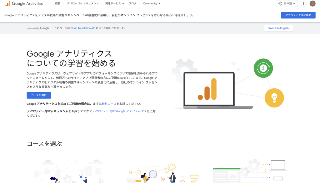The image size is (320, 183).
Task: Click the main heading Google アナリティクスについての学習を始める
Action: [x=71, y=58]
